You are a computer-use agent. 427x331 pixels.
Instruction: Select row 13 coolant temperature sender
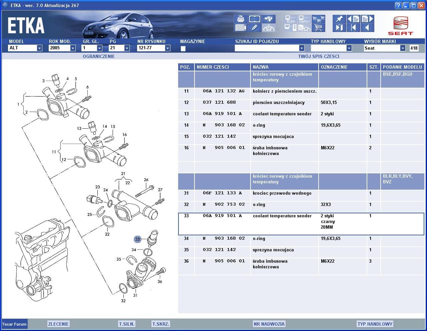click(301, 116)
